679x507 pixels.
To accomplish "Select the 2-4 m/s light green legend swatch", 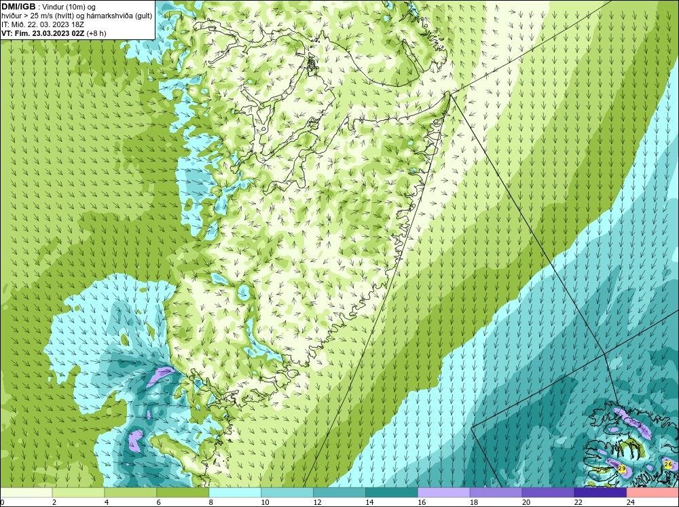I will pos(78,493).
